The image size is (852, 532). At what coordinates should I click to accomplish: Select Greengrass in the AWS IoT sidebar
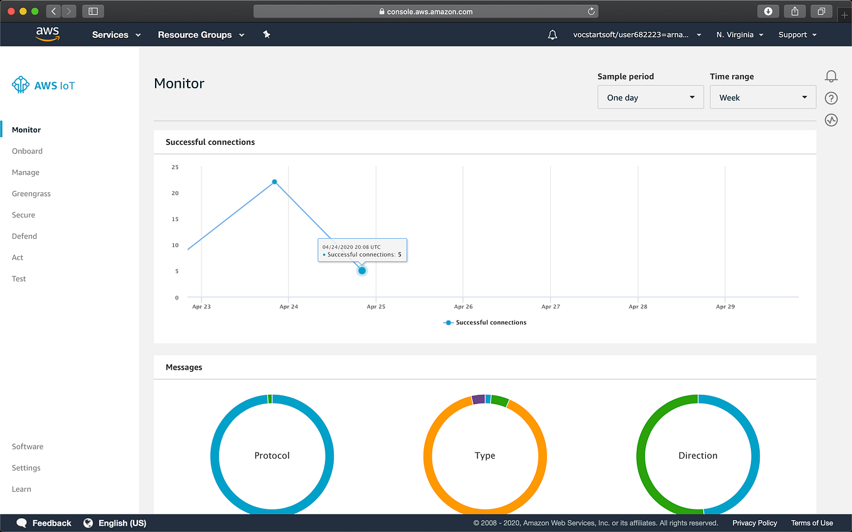[31, 193]
